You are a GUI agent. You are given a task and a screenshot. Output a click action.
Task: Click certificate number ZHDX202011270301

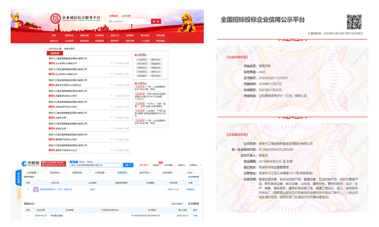[x=274, y=78]
